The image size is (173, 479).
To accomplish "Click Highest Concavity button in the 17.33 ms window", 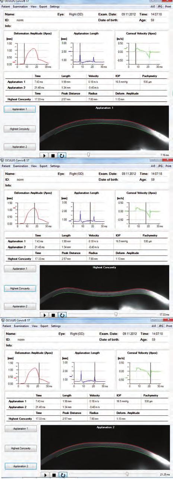I will [x=20, y=288].
